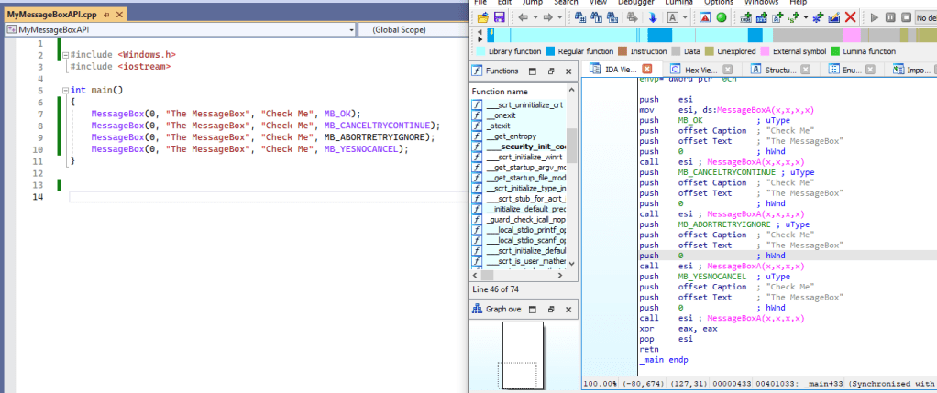This screenshot has height=393, width=937.
Task: Click the pause process icon
Action: click(892, 17)
